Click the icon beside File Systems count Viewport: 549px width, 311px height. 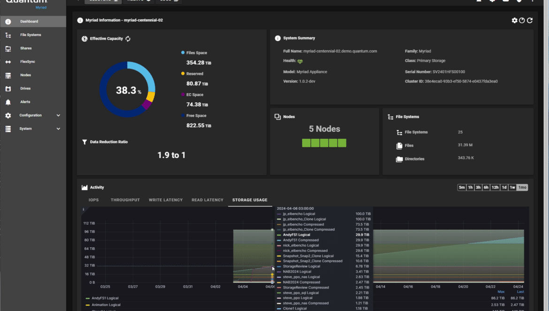pyautogui.click(x=399, y=132)
